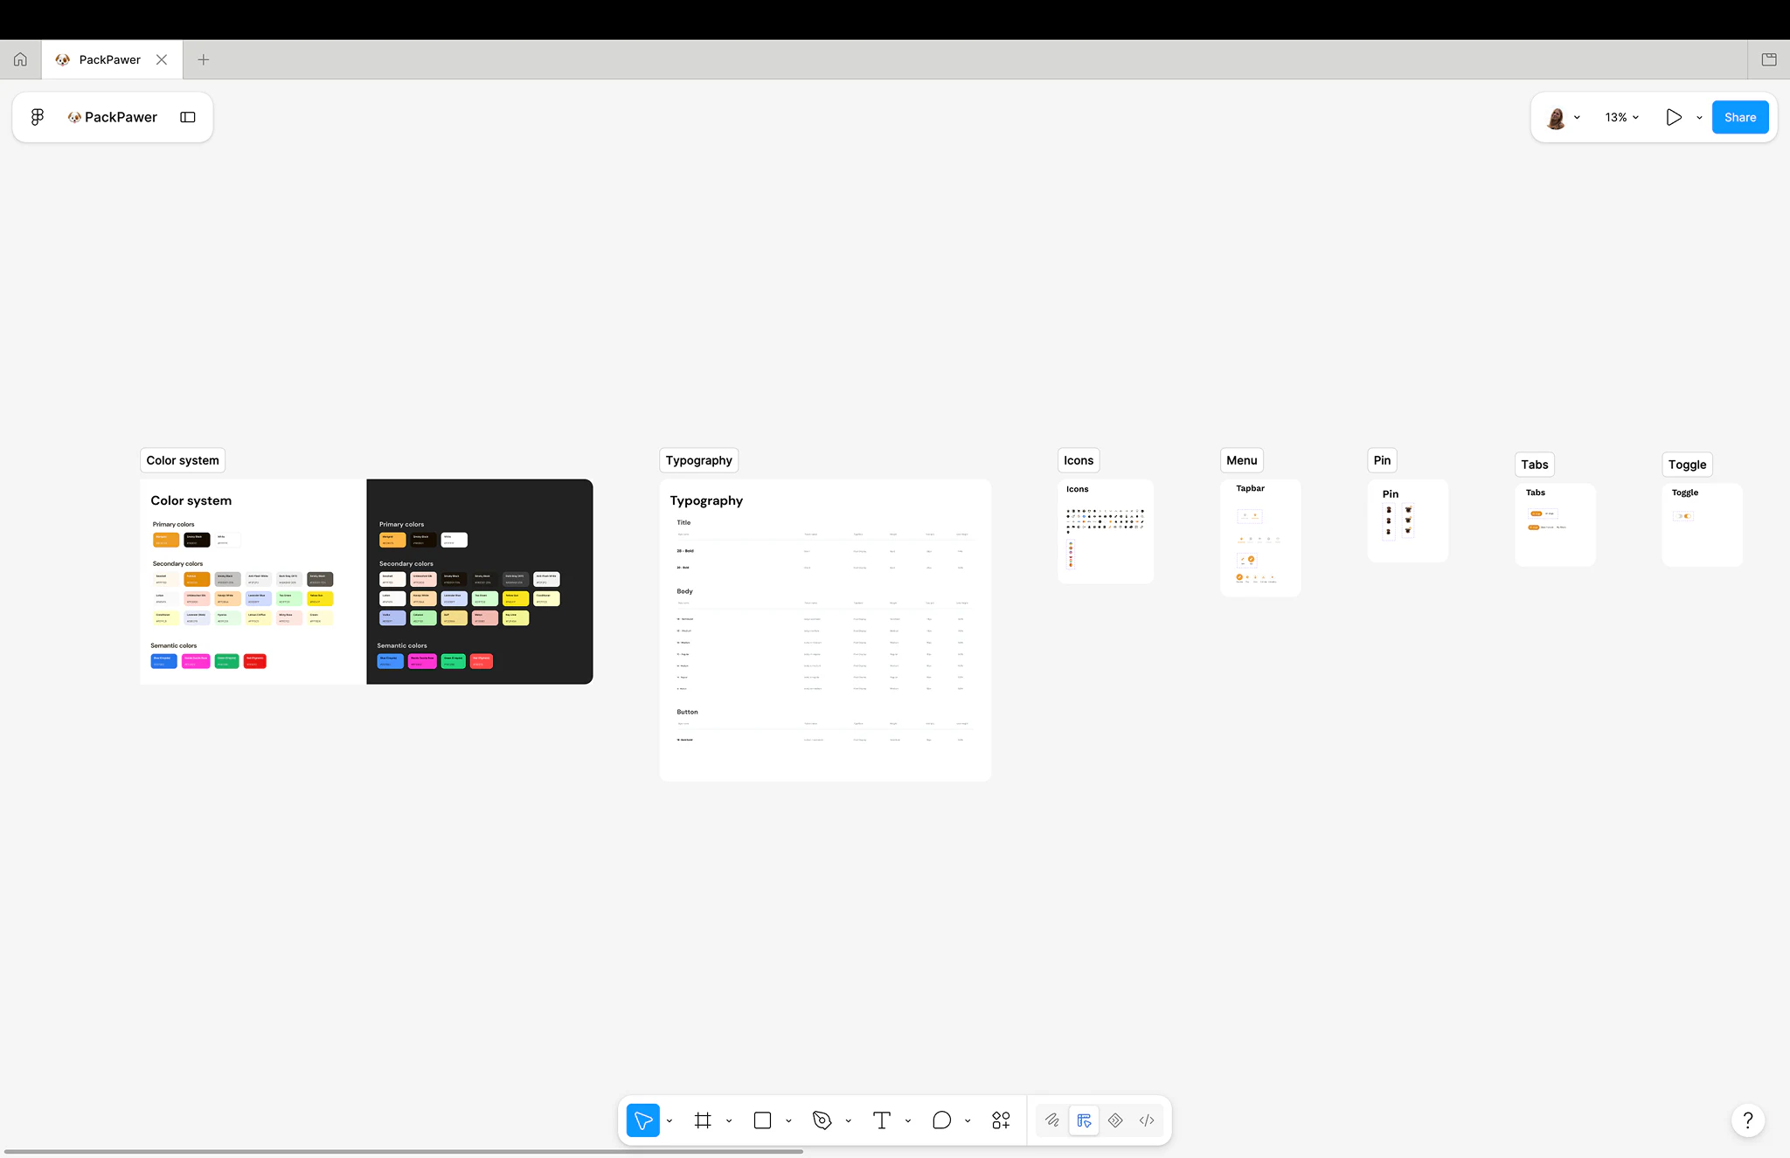Expand the present options chevron
Viewport: 1790px width, 1158px height.
[1699, 118]
